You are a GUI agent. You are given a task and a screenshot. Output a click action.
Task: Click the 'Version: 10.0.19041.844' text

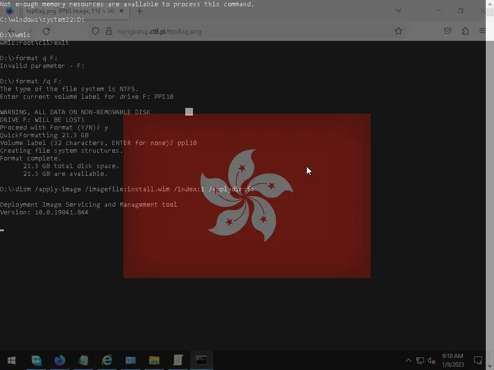44,212
